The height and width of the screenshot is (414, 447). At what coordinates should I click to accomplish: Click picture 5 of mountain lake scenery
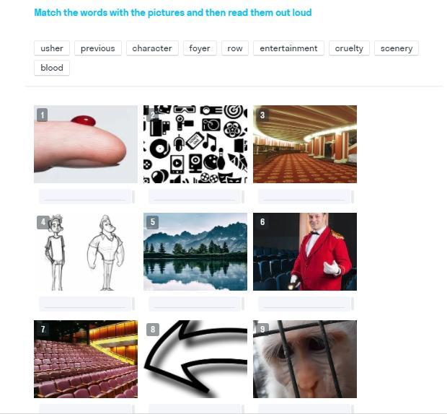coord(195,252)
